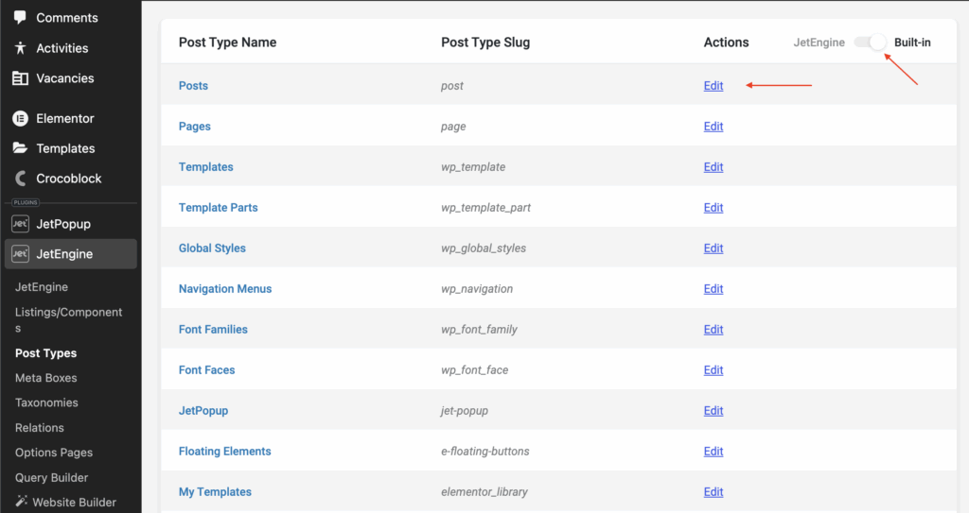This screenshot has height=513, width=969.
Task: Click the Activities person icon
Action: click(x=21, y=47)
